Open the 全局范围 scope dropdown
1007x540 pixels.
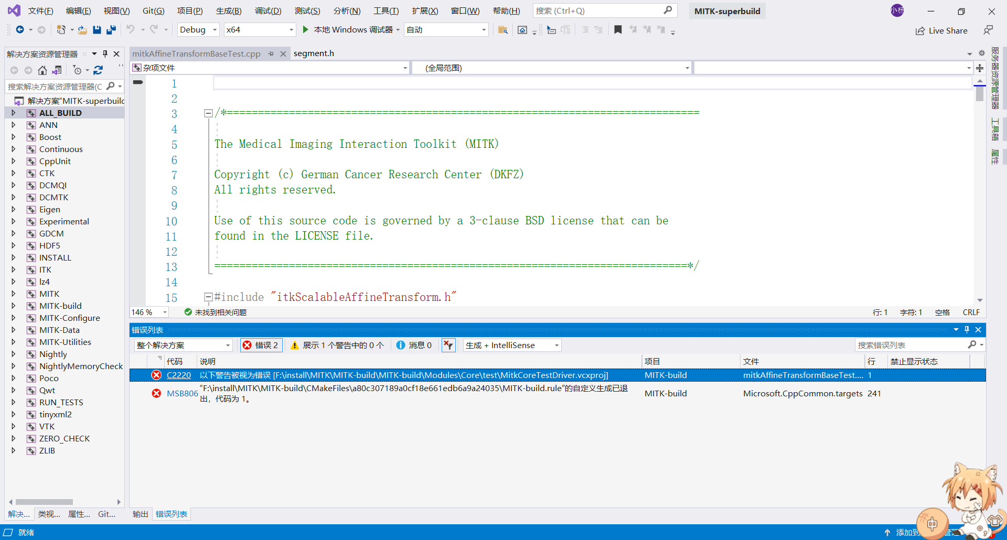(x=551, y=68)
